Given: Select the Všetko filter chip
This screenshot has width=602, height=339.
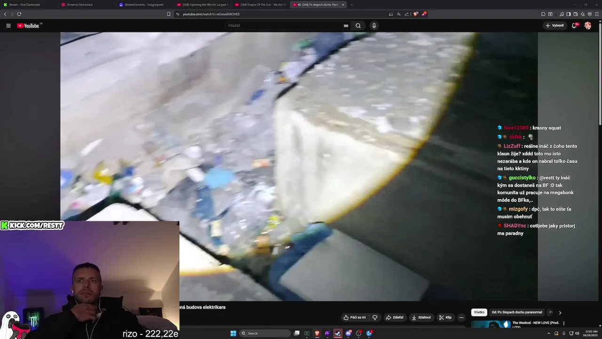Looking at the screenshot, I should click(479, 312).
